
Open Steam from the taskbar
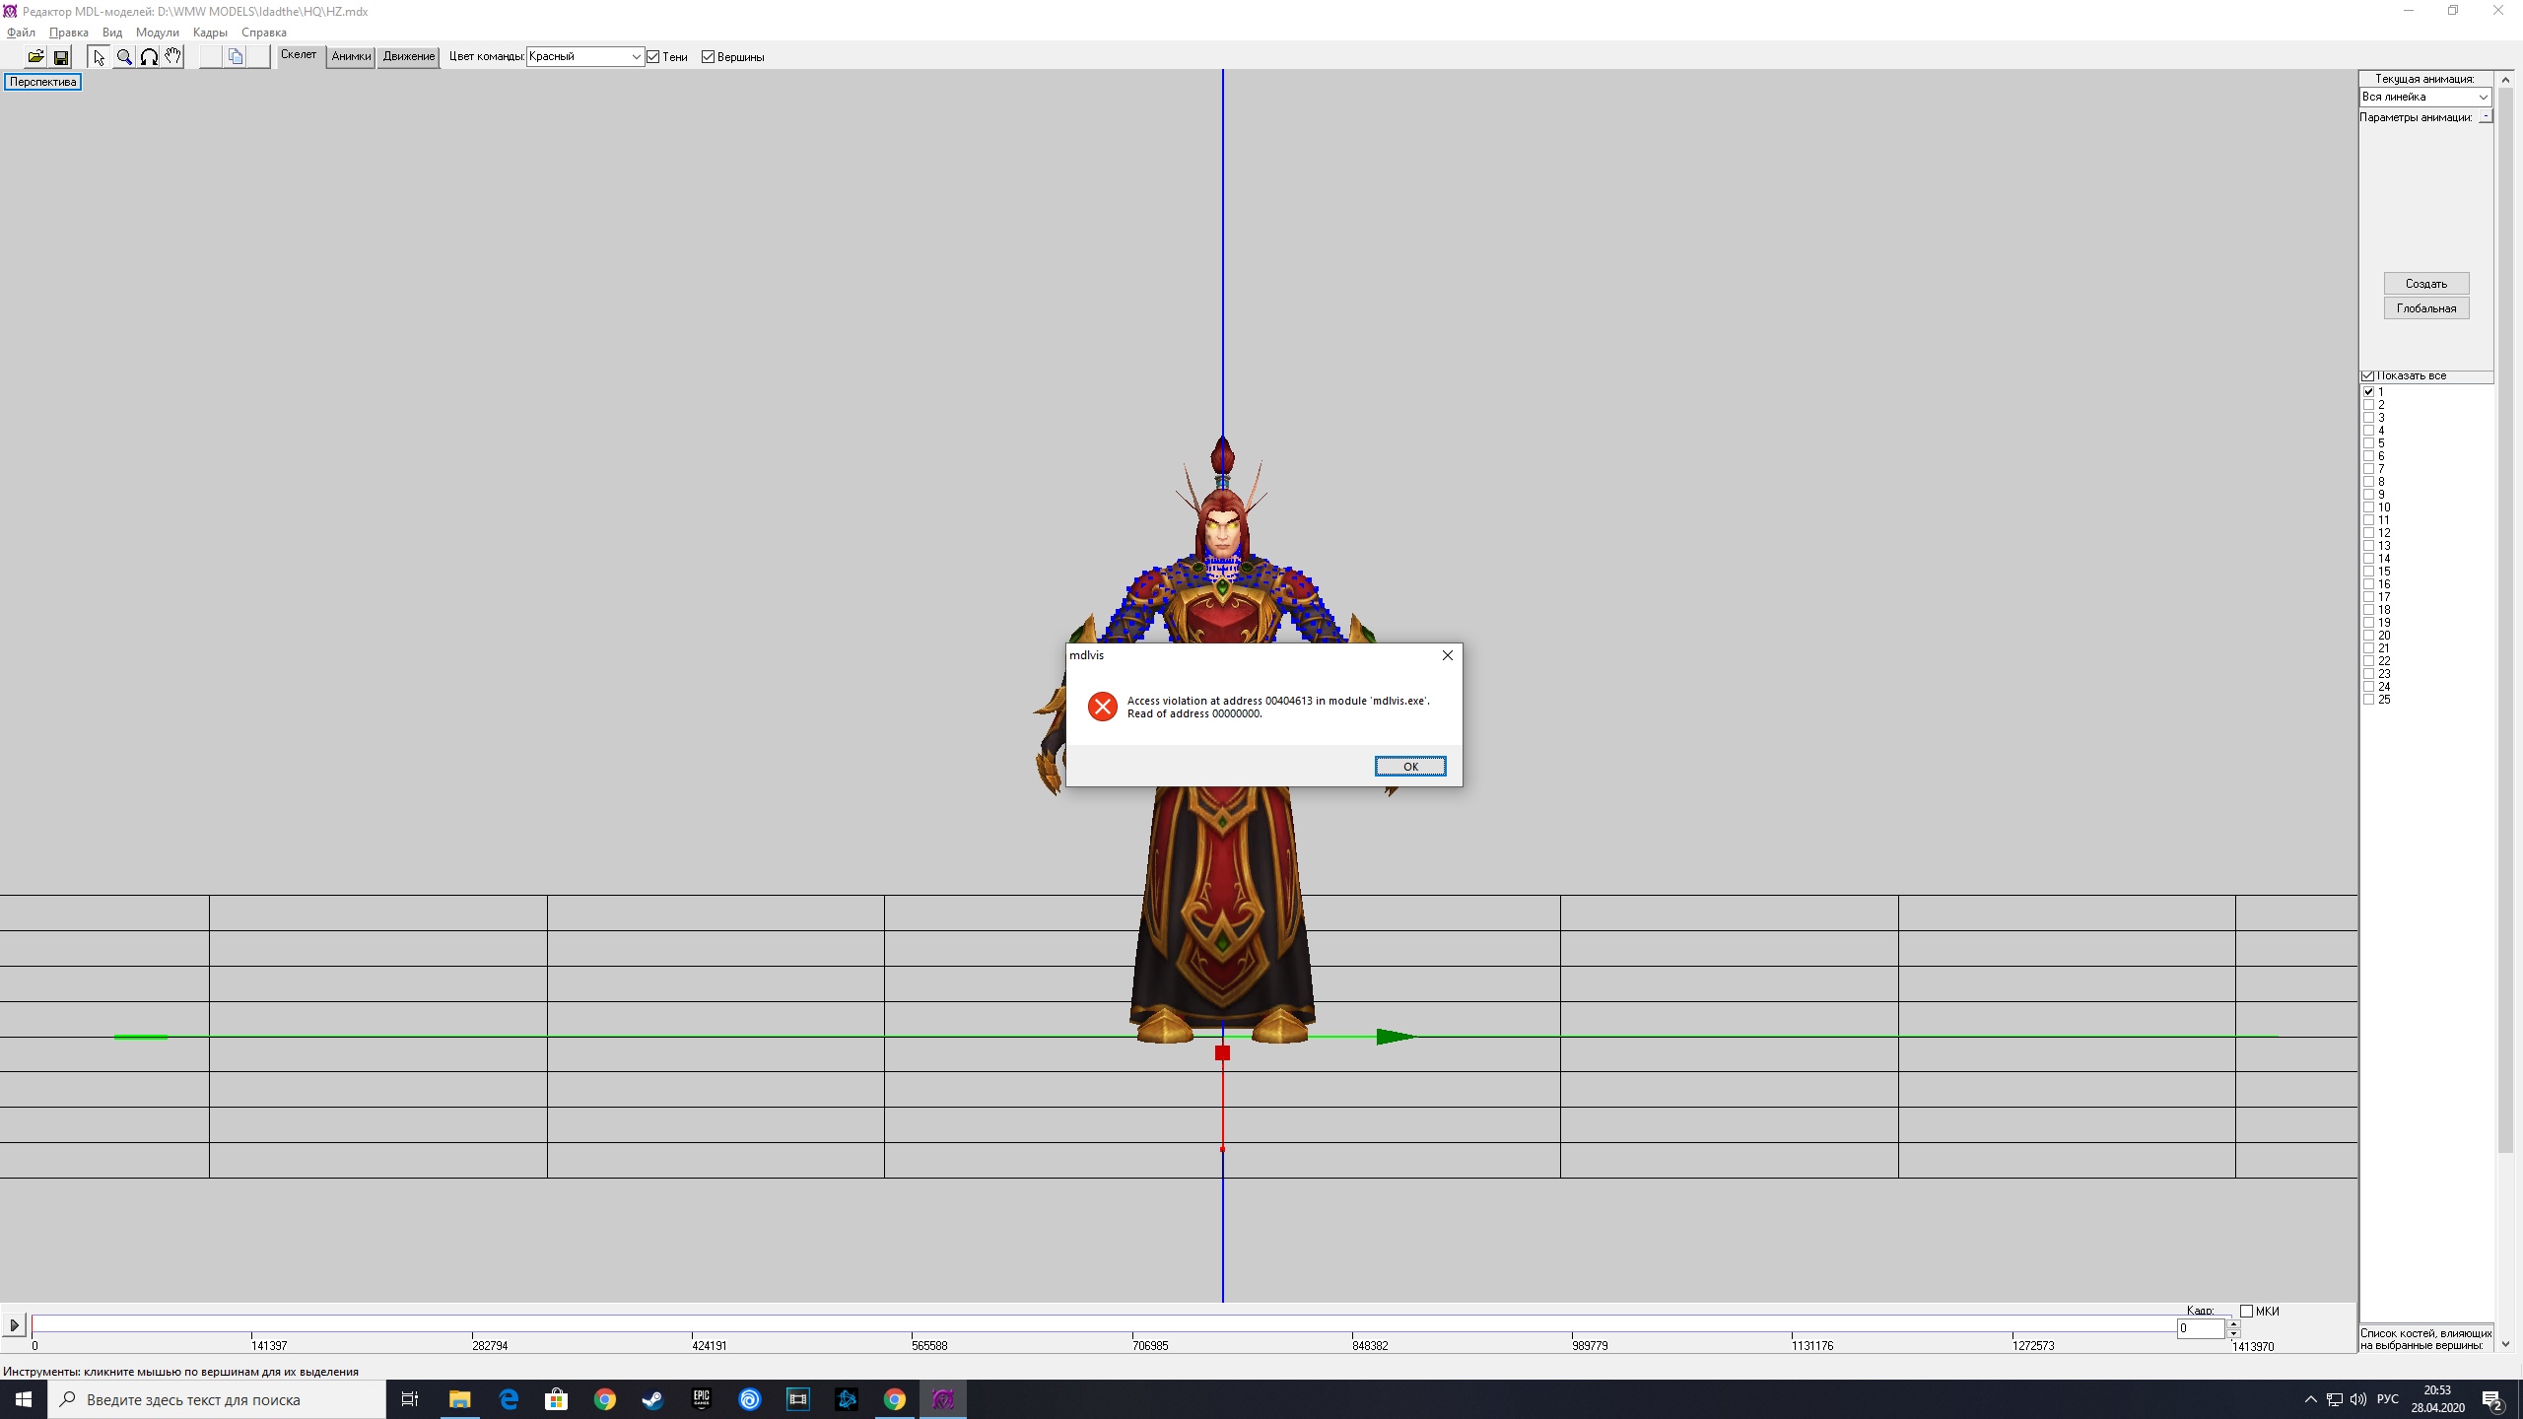pyautogui.click(x=652, y=1399)
